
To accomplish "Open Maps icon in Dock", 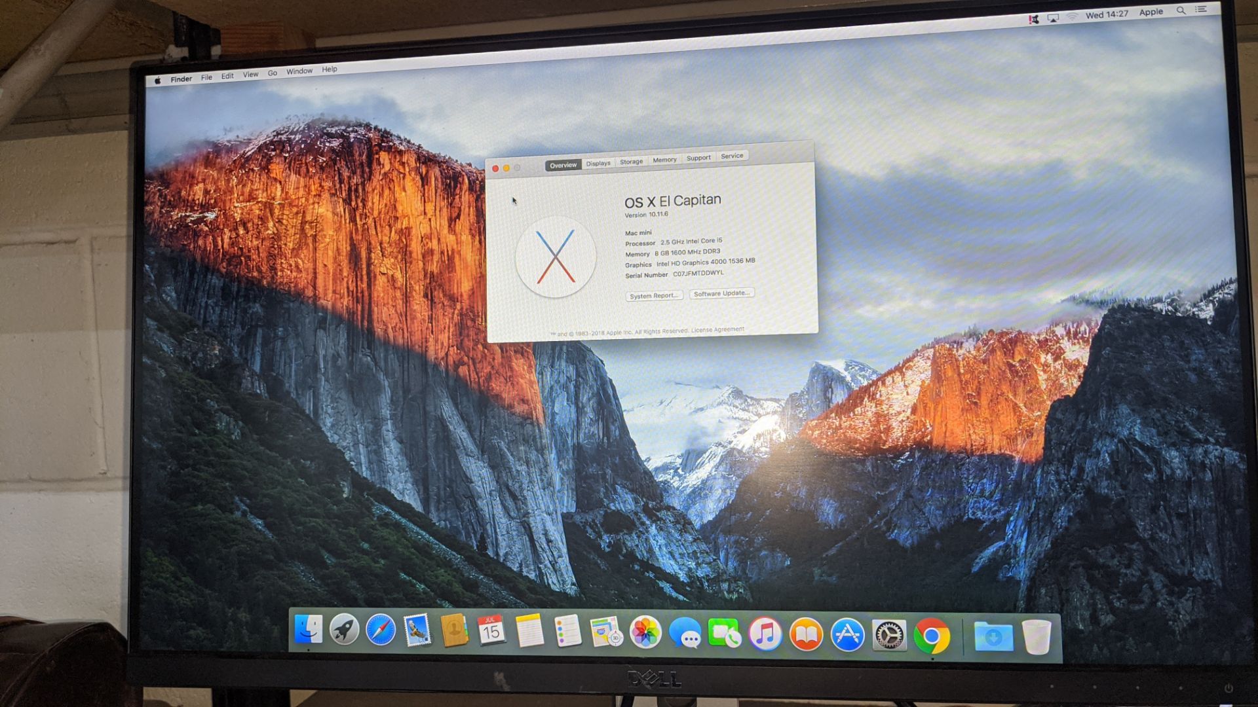I will tap(605, 632).
